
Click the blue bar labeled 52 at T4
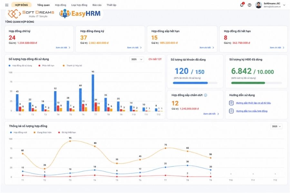coord(55,101)
